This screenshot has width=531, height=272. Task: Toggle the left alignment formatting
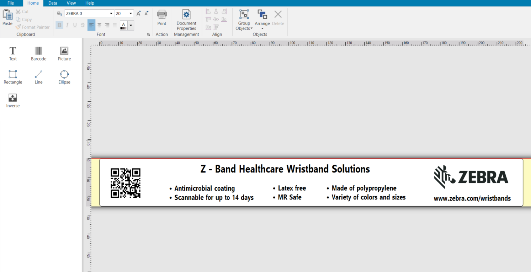click(91, 25)
